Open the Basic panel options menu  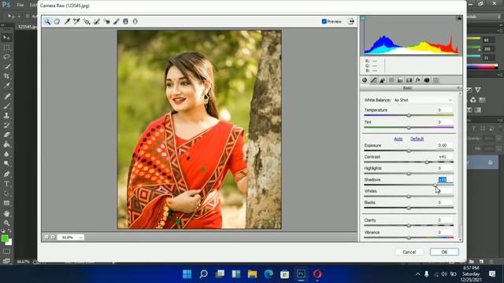459,88
